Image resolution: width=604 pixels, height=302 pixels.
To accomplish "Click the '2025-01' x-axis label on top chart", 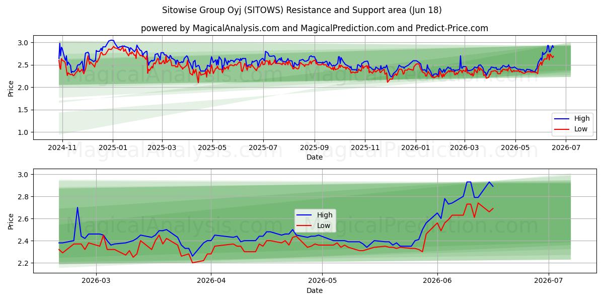I will [113, 148].
